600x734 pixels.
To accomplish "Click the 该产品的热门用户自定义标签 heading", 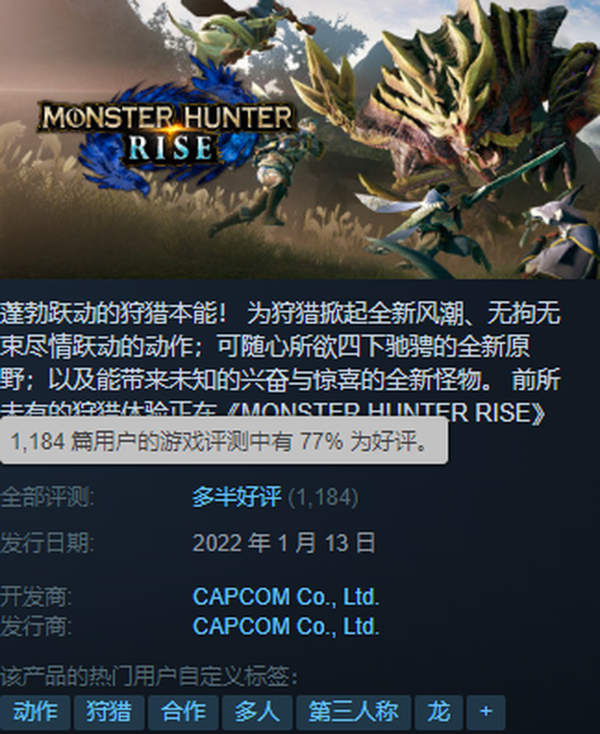I will click(149, 677).
